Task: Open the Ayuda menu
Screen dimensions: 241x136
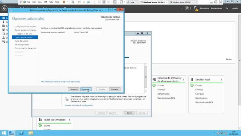Action: tap(235, 8)
